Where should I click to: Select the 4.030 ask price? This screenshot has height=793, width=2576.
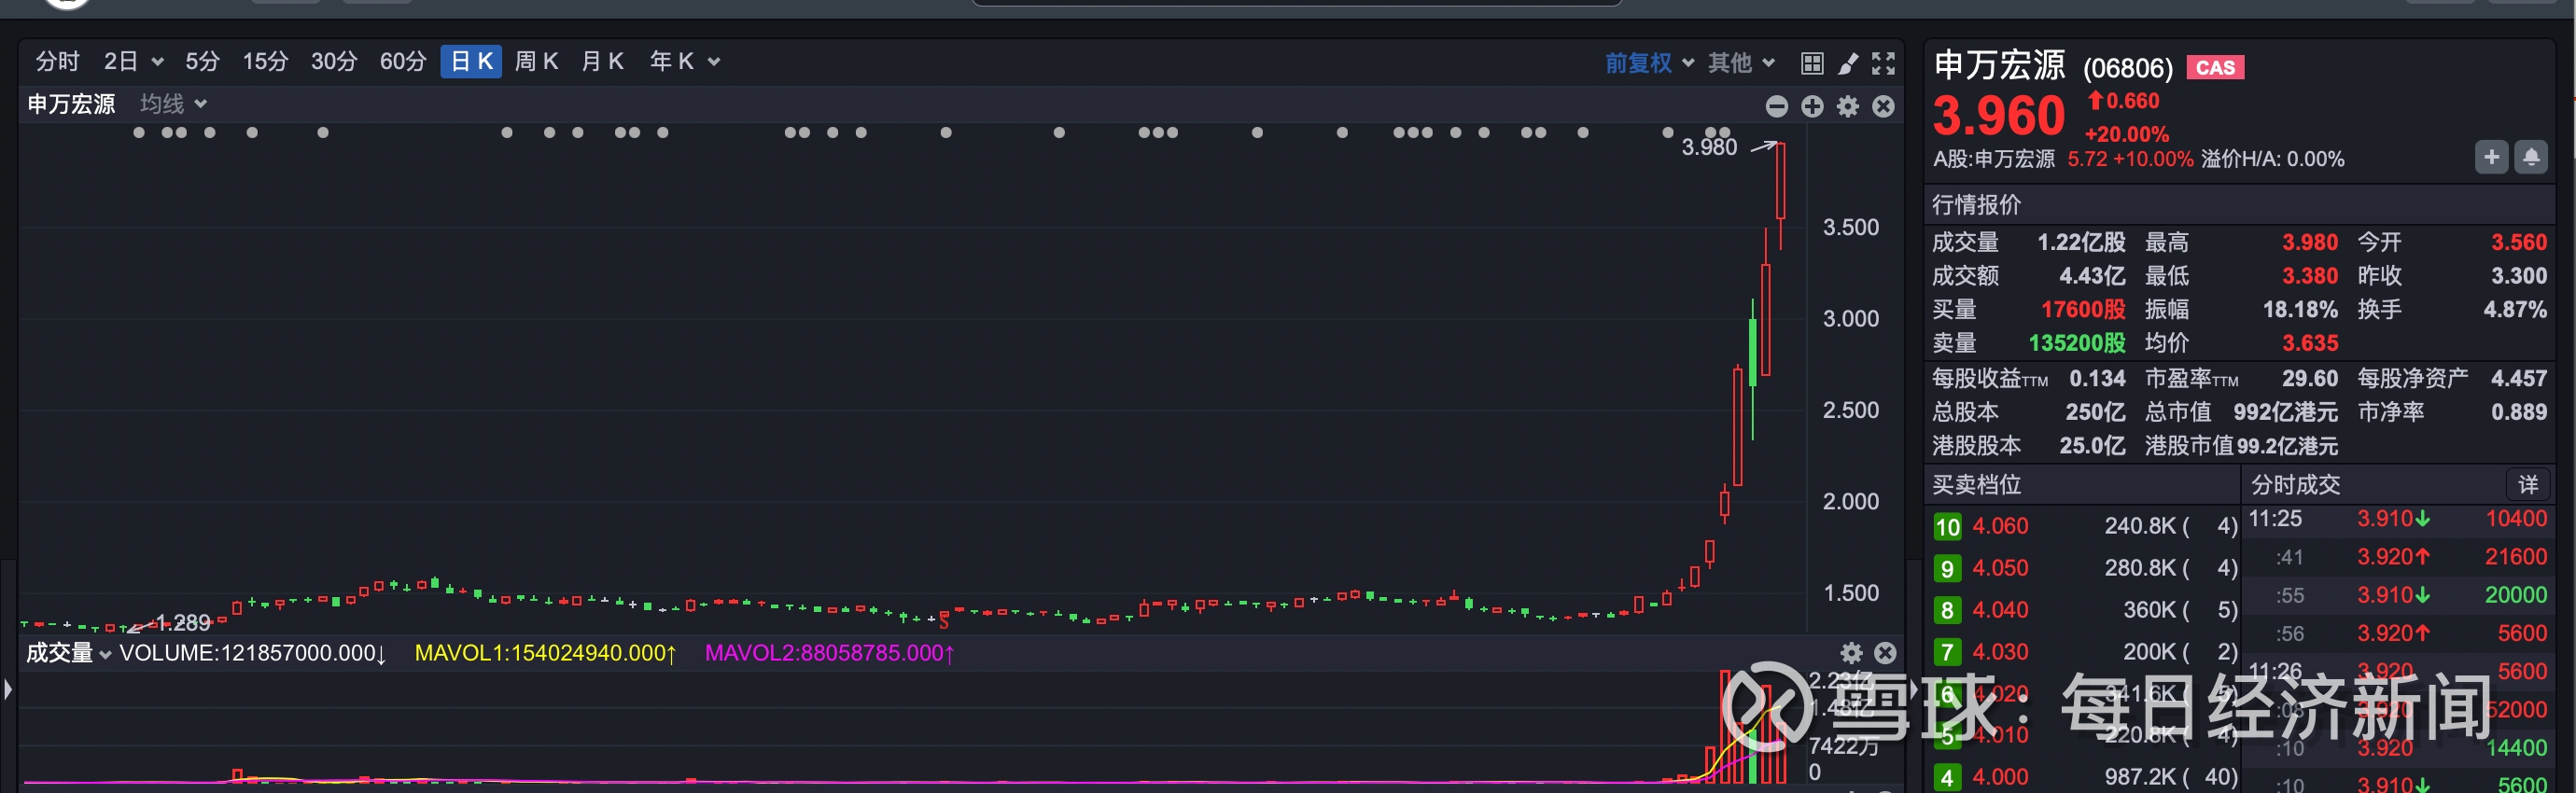(x=2000, y=652)
